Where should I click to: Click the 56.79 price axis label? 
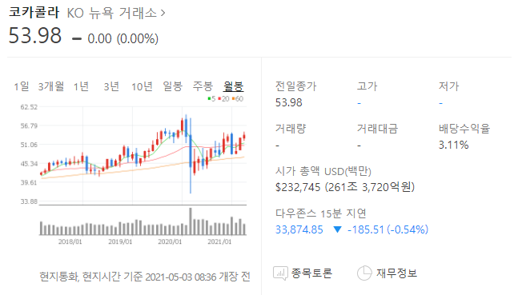pyautogui.click(x=29, y=126)
